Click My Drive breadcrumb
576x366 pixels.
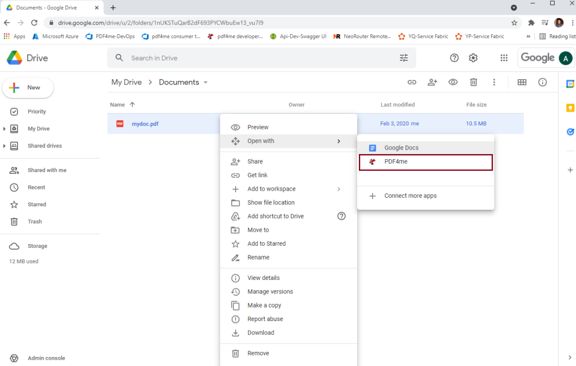(127, 82)
